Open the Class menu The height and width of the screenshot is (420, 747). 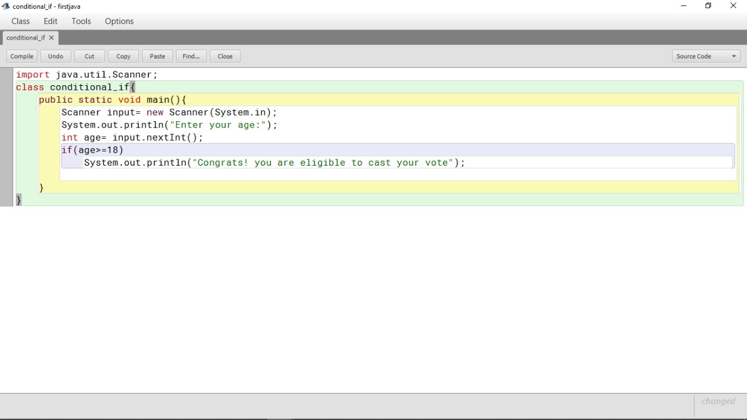[x=20, y=21]
